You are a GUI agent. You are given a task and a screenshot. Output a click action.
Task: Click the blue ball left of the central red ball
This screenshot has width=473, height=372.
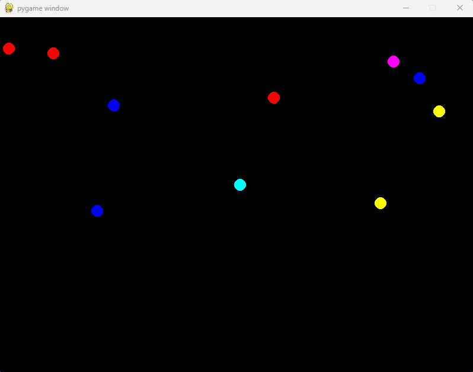(x=114, y=105)
